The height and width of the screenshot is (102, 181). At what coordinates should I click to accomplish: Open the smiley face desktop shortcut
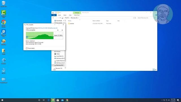coord(4,42)
